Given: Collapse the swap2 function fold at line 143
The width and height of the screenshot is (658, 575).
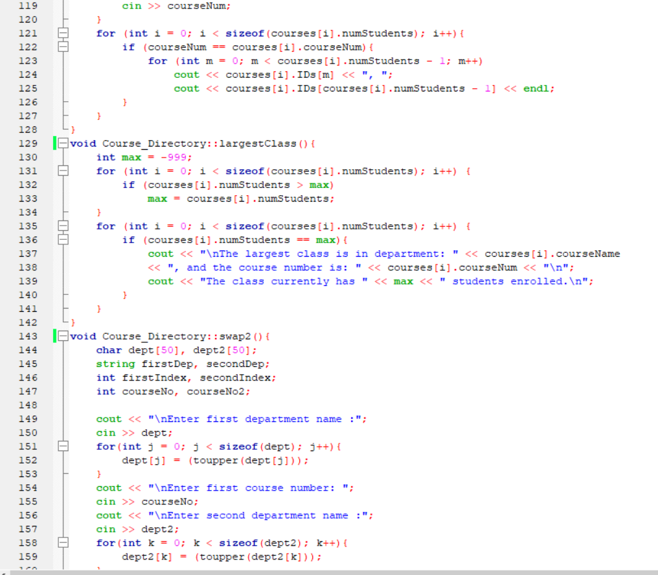Looking at the screenshot, I should (63, 336).
